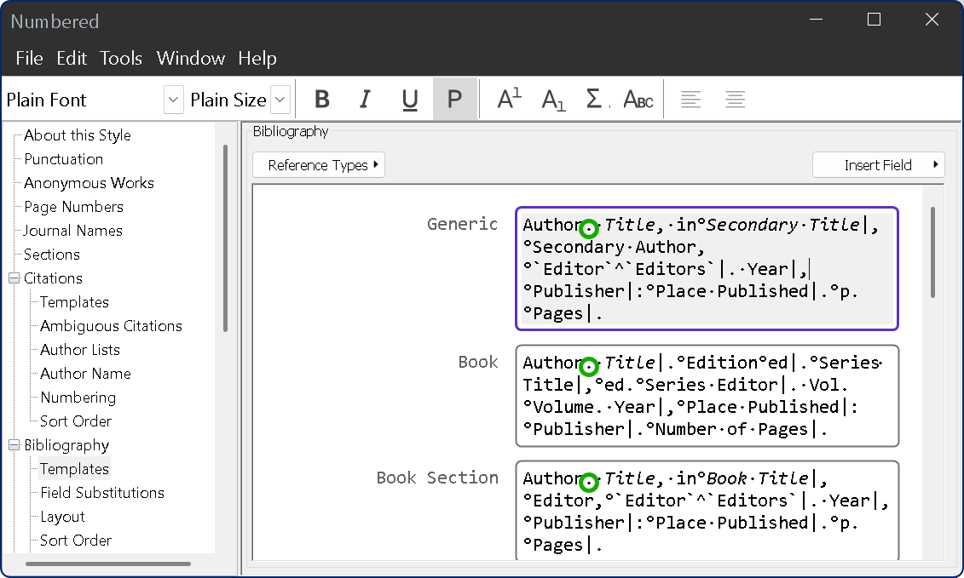Click the Small Caps icon
This screenshot has width=964, height=578.
638,100
